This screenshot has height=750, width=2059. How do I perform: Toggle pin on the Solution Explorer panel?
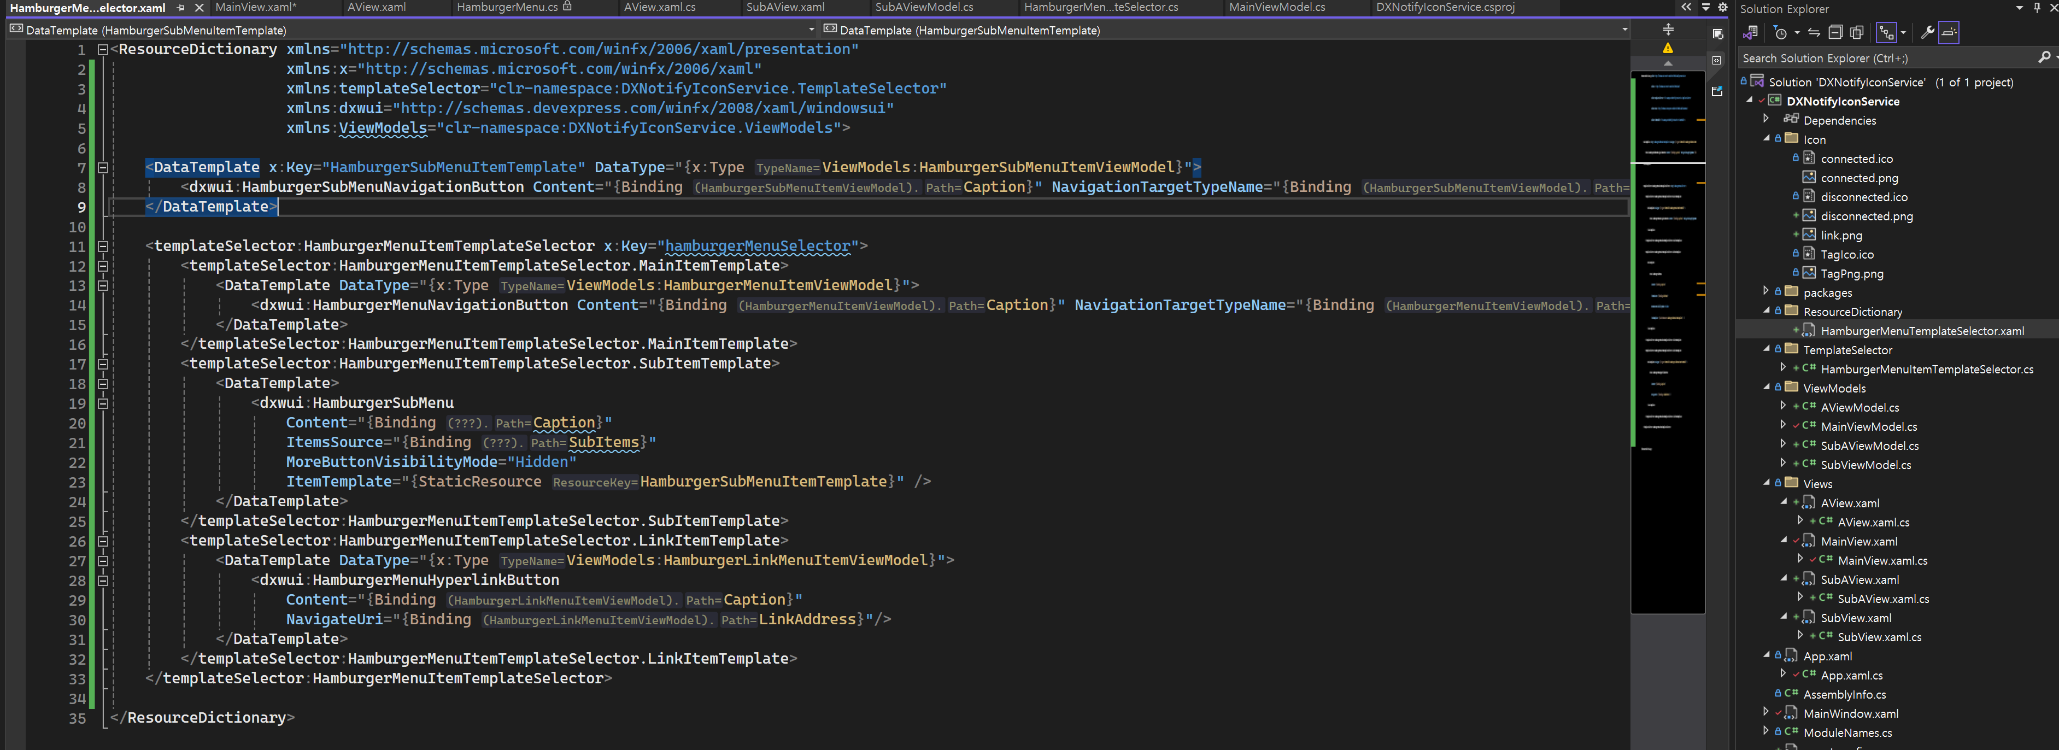(x=2037, y=8)
